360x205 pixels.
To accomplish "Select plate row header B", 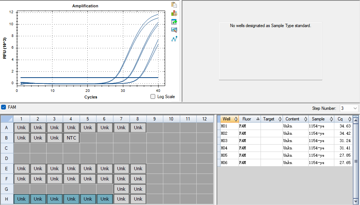I will pos(7,138).
